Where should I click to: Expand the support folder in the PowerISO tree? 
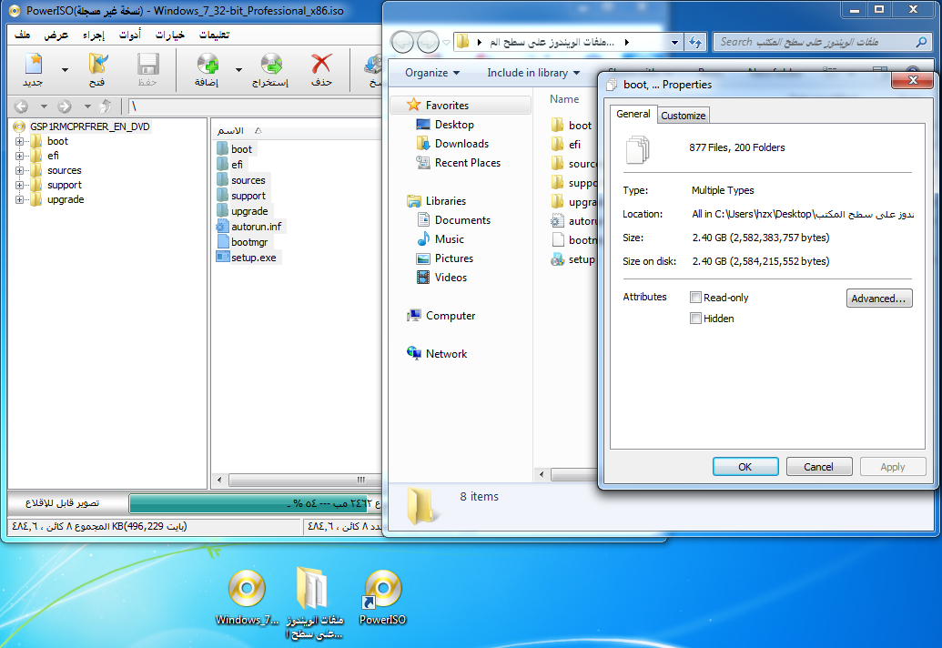pyautogui.click(x=20, y=185)
